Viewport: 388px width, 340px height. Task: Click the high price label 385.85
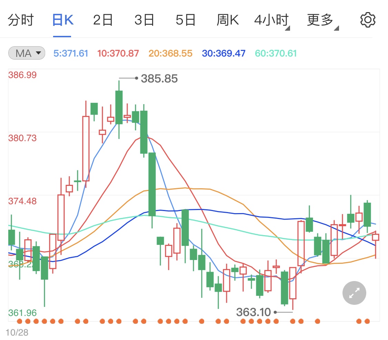[159, 79]
